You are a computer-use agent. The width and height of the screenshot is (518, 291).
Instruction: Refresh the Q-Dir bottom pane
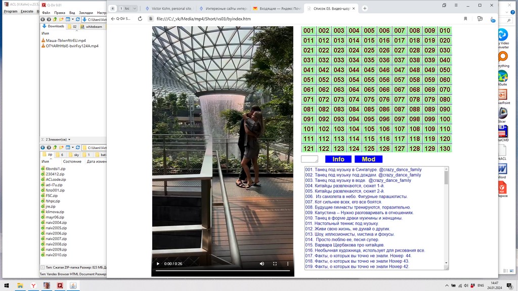click(x=77, y=148)
